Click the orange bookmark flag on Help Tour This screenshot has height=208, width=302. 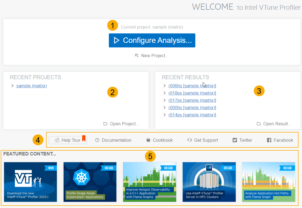(84, 138)
